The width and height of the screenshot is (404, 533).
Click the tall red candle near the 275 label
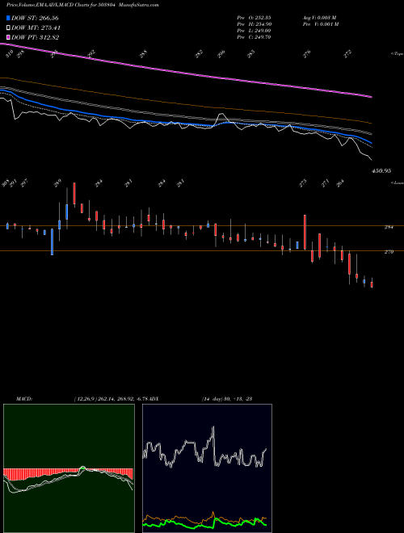[x=305, y=232]
